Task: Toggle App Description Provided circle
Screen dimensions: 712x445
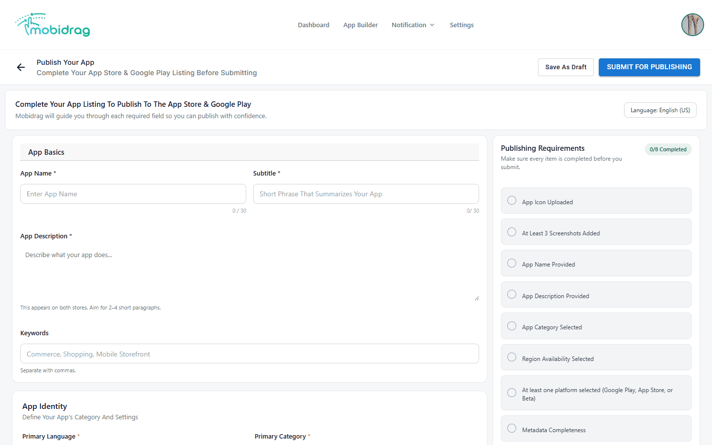Action: click(x=512, y=294)
